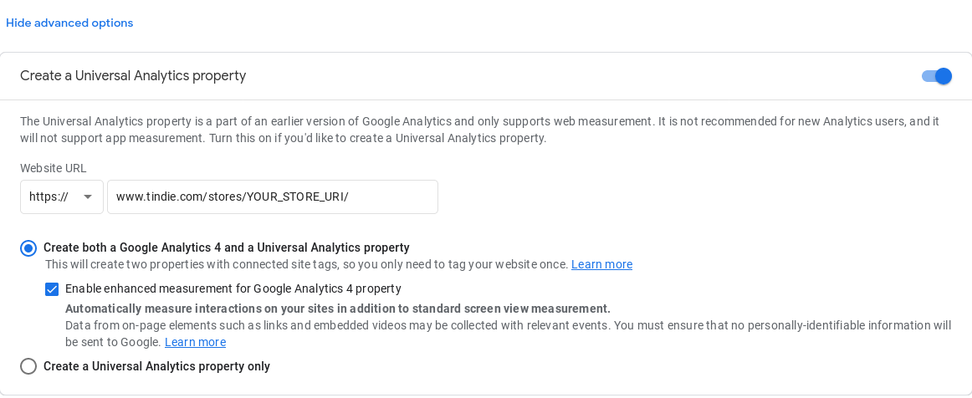The width and height of the screenshot is (972, 398).
Task: Click the Enable enhanced measurement label text
Action: click(233, 288)
